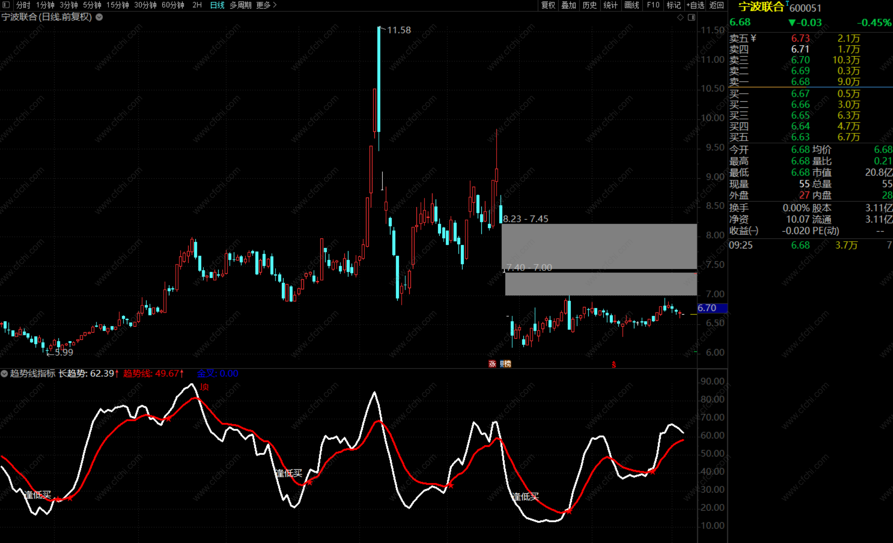This screenshot has width=893, height=543.
Task: Click the T mark beside stock name
Action: pos(786,4)
